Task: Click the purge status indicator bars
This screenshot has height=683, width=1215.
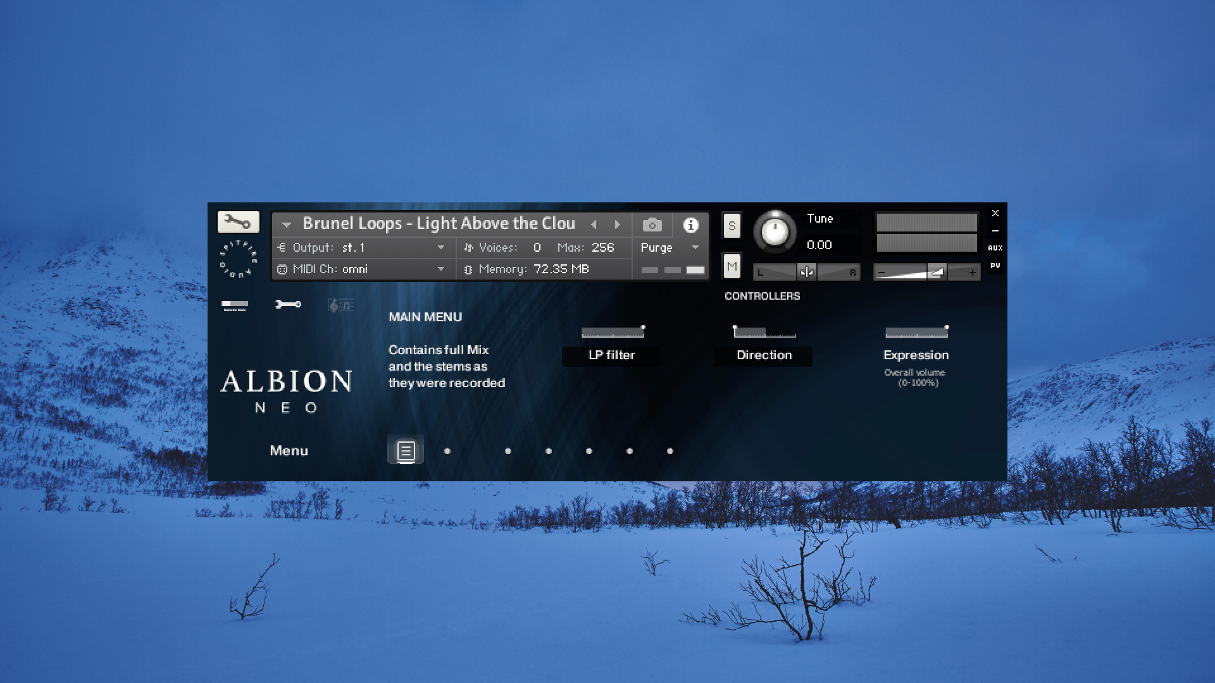Action: tap(672, 270)
